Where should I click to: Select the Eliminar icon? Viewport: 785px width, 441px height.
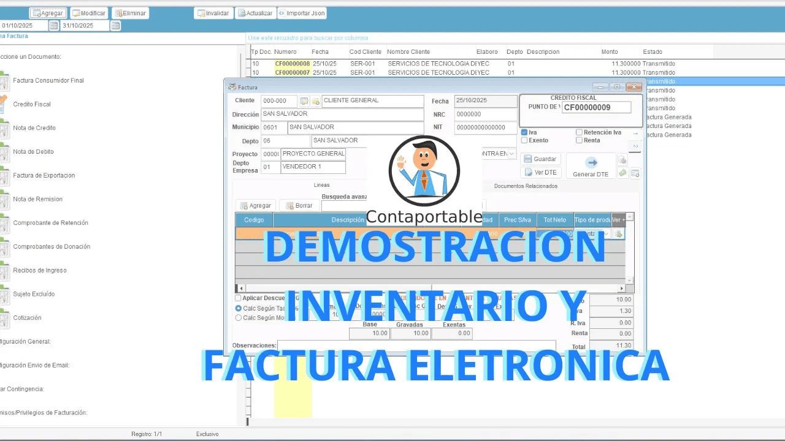[x=130, y=12]
